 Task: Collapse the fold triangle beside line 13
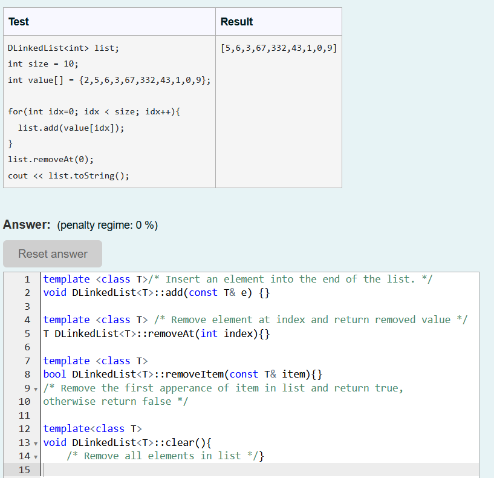35,443
